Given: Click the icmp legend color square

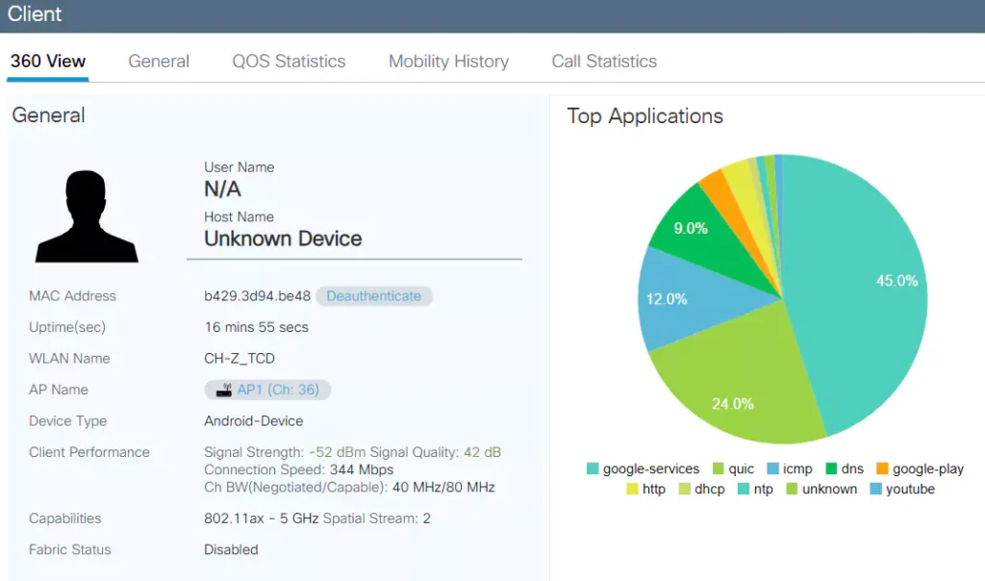Looking at the screenshot, I should click(772, 469).
